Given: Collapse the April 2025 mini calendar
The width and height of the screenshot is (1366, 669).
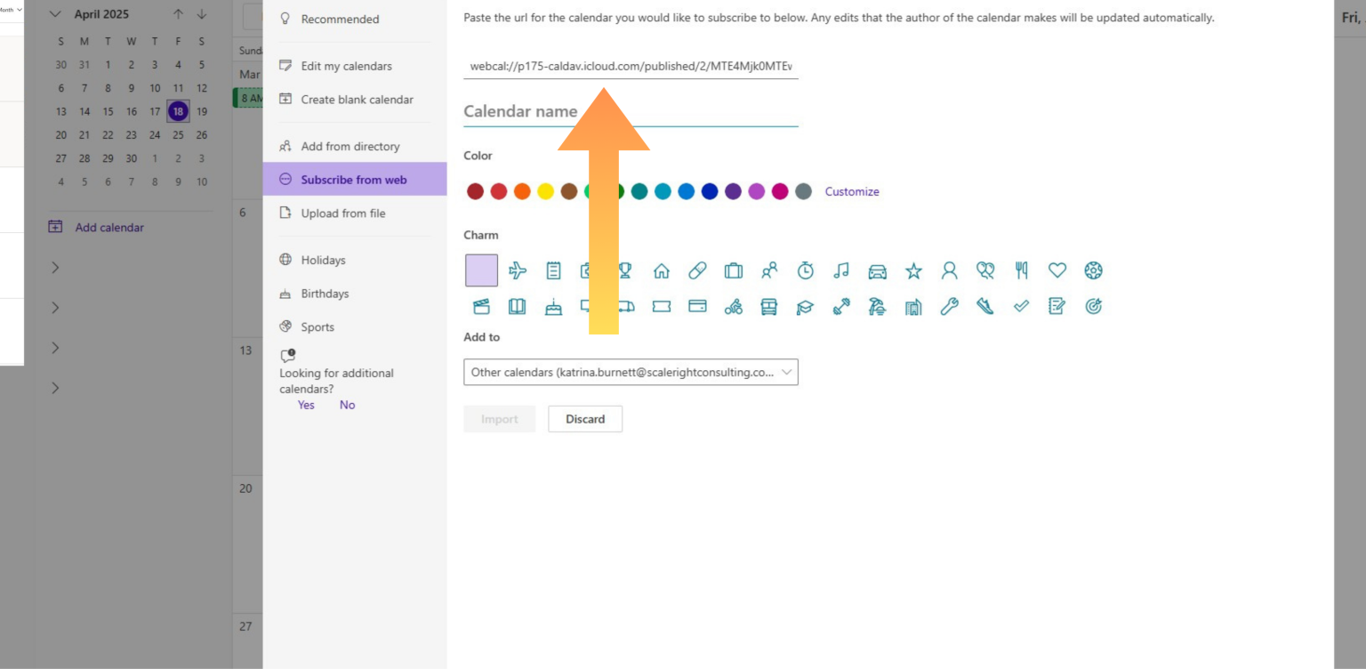Looking at the screenshot, I should tap(55, 14).
